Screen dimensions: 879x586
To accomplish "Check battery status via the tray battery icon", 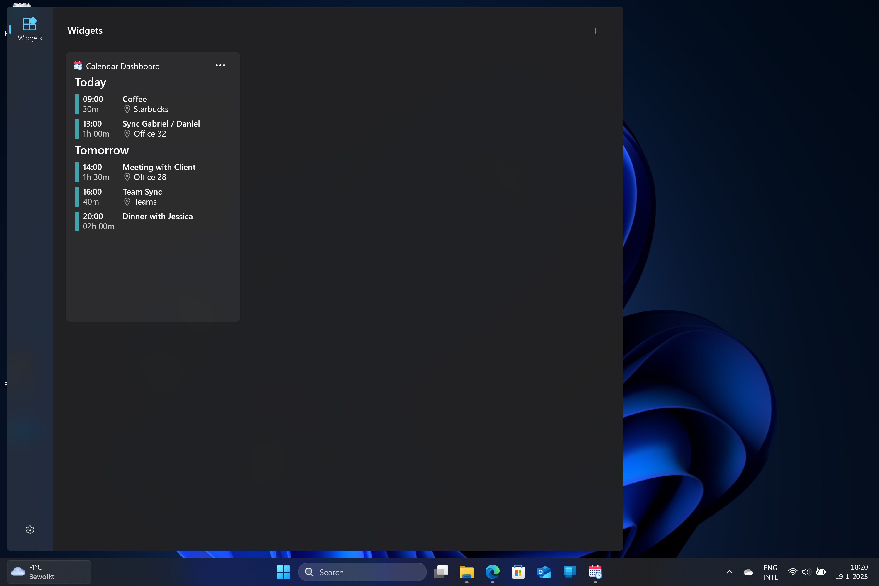I will click(821, 572).
